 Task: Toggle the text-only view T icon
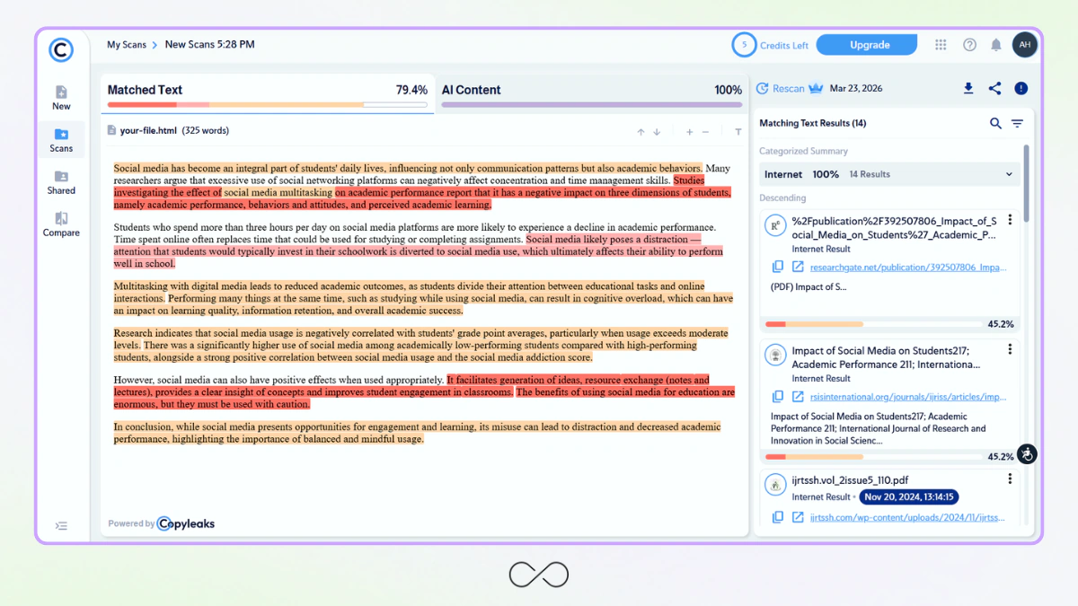738,132
